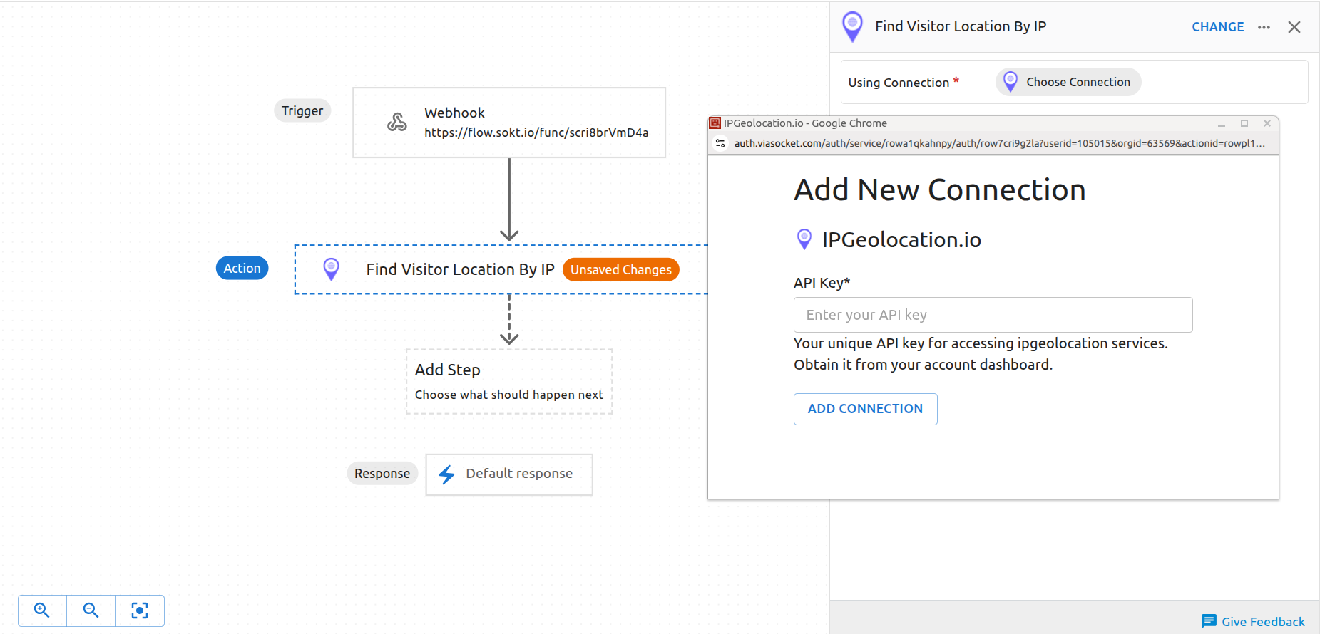Screen dimensions: 1320x634
Task: Click the Unsaved Changes badge
Action: pos(620,270)
